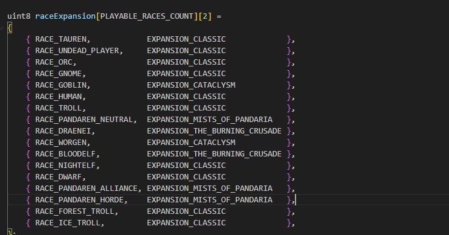Click on RACE_HUMAN entry

point(59,97)
